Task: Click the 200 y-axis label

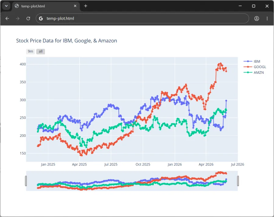Action: pyautogui.click(x=23, y=135)
